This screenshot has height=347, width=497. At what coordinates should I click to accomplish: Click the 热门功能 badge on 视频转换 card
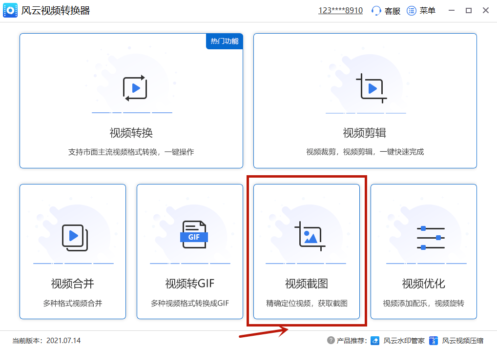[x=224, y=41]
